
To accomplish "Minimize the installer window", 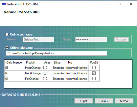I will point(108,4).
